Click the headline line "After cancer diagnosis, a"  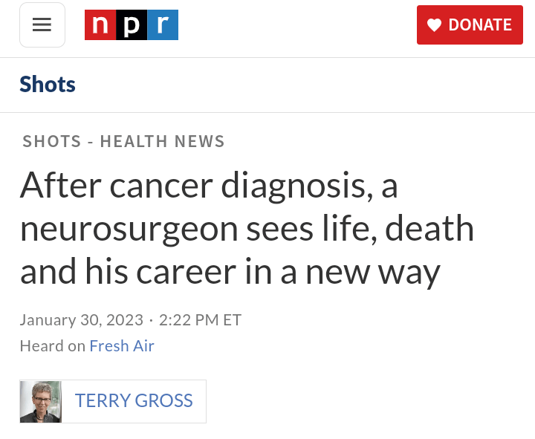(x=210, y=184)
